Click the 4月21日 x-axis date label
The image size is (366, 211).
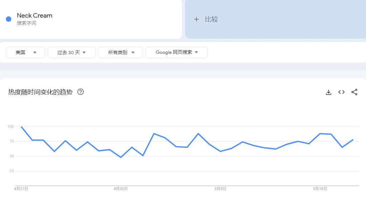pyautogui.click(x=21, y=189)
